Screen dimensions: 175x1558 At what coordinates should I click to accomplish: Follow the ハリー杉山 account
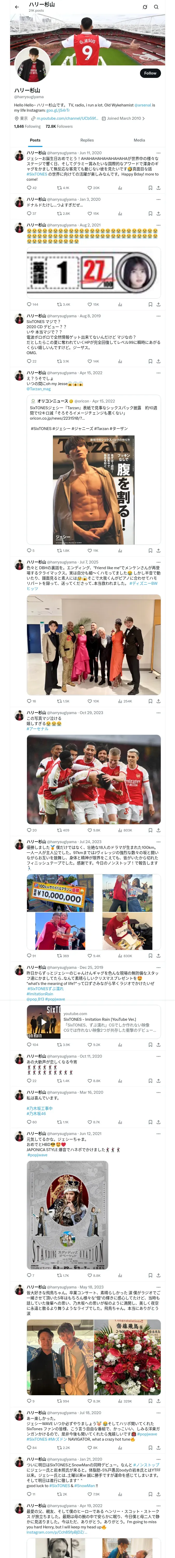pyautogui.click(x=150, y=73)
